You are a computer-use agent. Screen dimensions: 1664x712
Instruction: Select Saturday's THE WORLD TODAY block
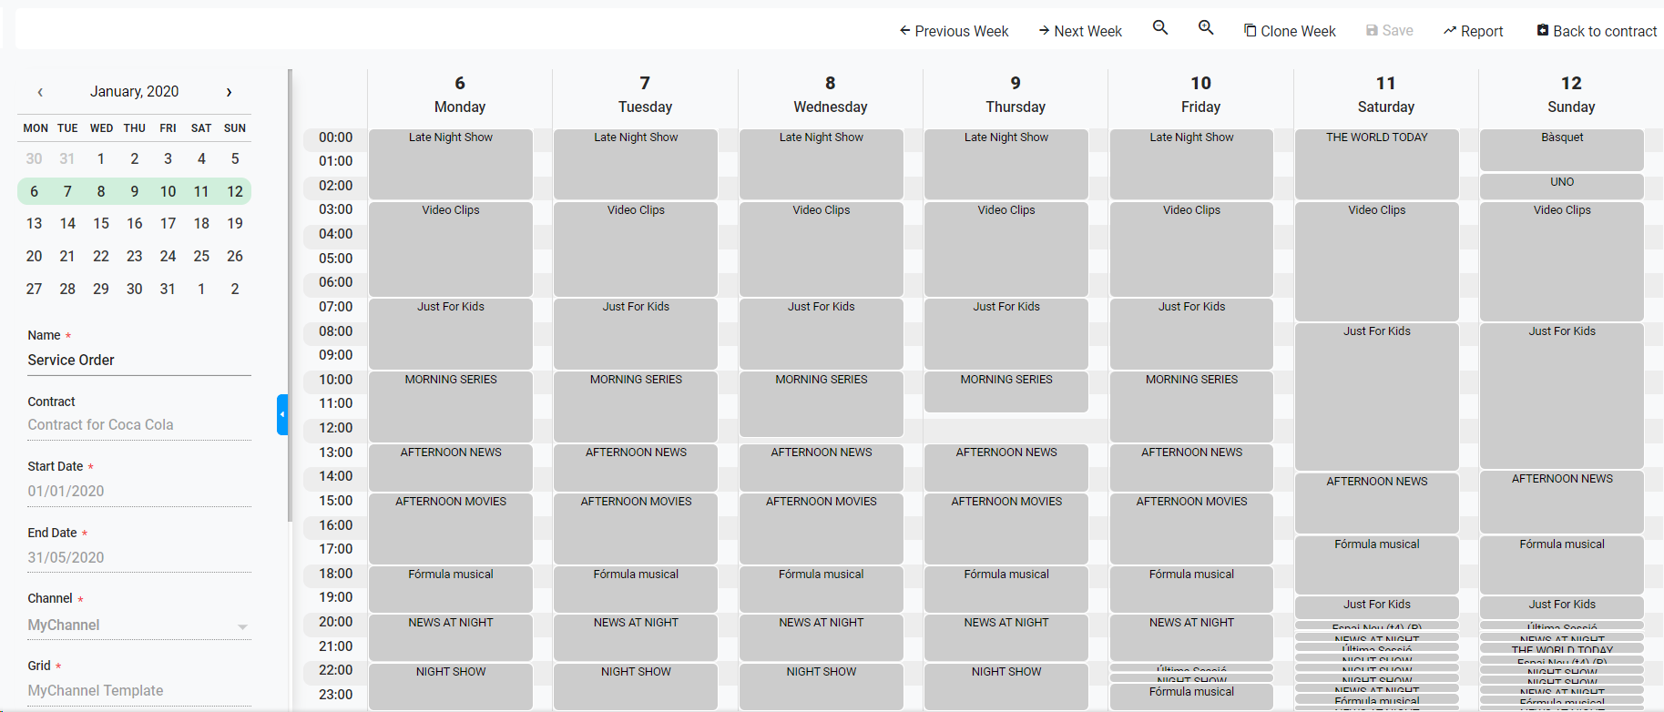1376,164
